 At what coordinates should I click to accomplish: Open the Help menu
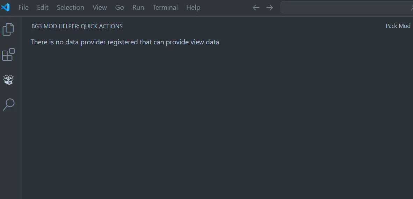pyautogui.click(x=193, y=7)
